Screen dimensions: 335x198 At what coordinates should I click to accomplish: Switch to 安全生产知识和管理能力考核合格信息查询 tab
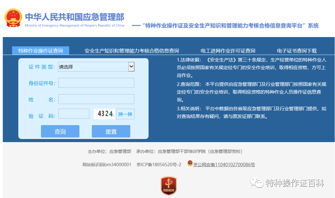[x=132, y=51]
